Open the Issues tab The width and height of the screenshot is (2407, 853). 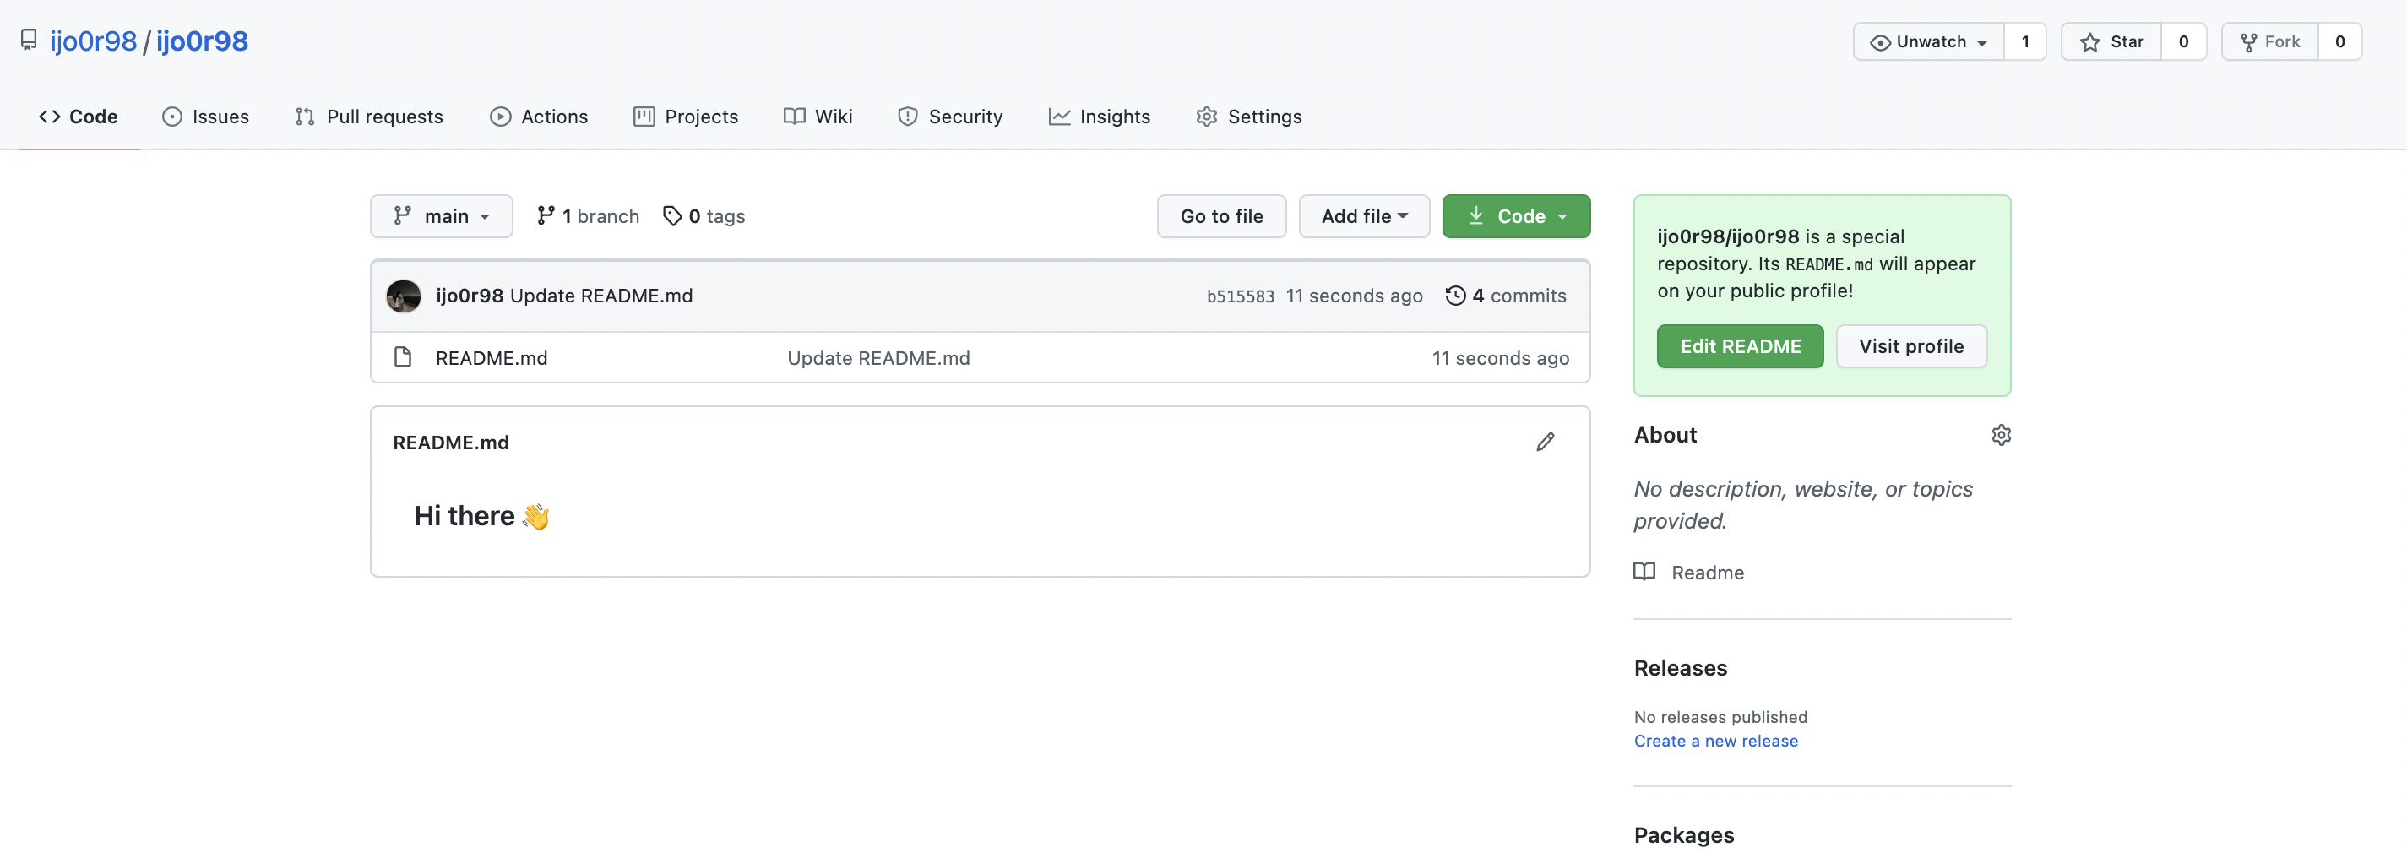coord(205,117)
